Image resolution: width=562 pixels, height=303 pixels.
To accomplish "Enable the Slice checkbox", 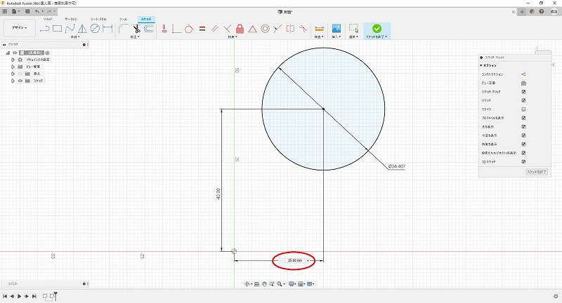I will click(523, 109).
